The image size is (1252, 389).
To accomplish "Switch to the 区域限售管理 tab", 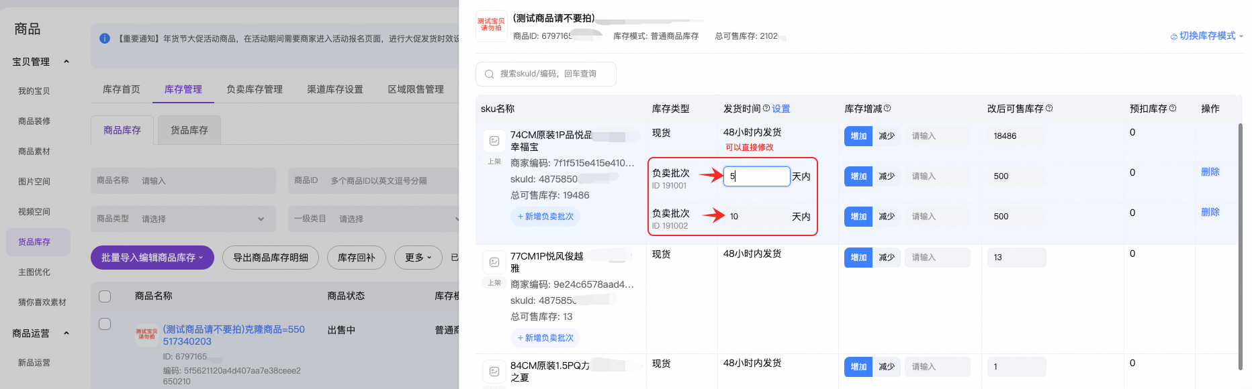I will [416, 89].
